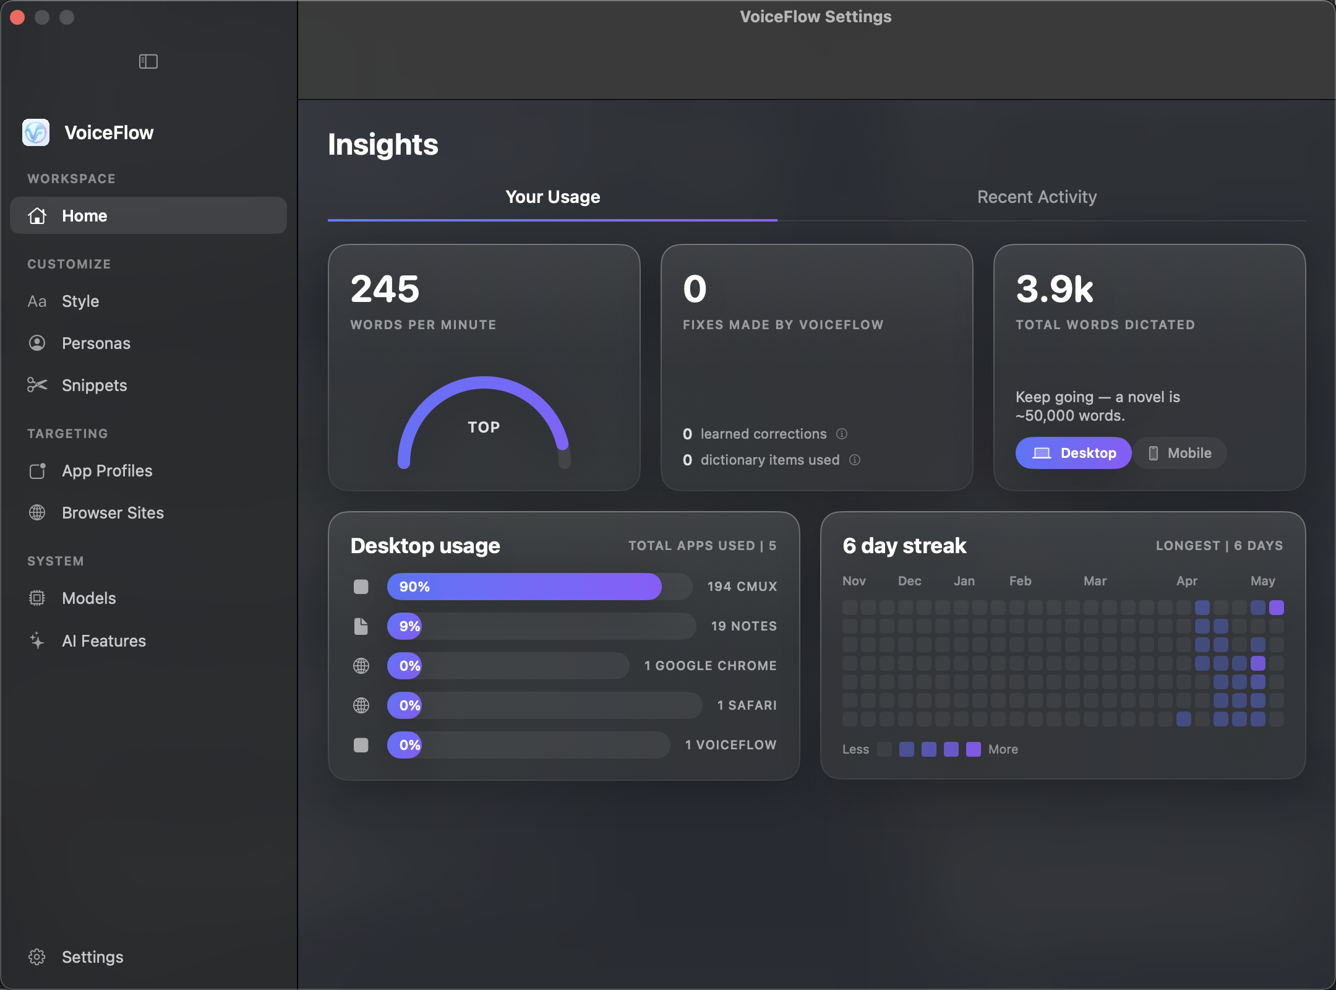
Task: Toggle the sidebar visibility icon
Action: [x=148, y=61]
